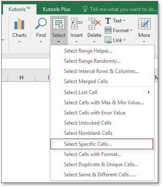This screenshot has width=162, height=187.
Task: Expand the Charts dropdown arrow
Action: (20, 42)
